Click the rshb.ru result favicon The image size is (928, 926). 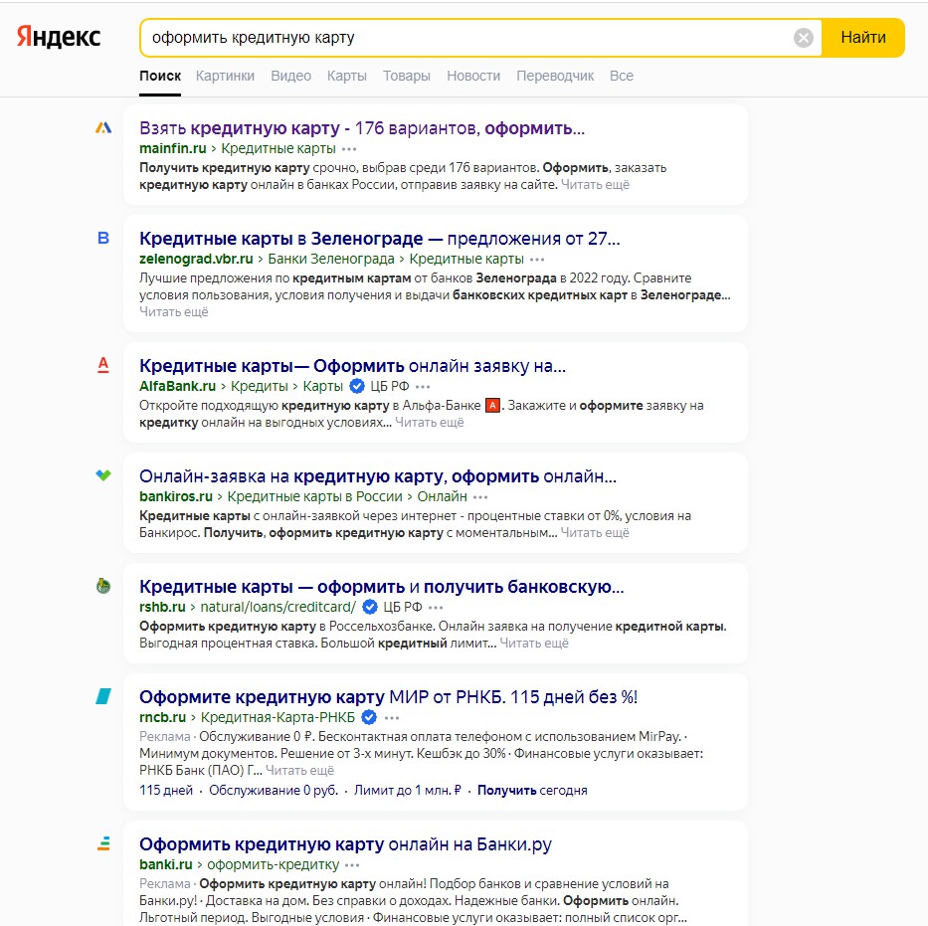tap(103, 586)
